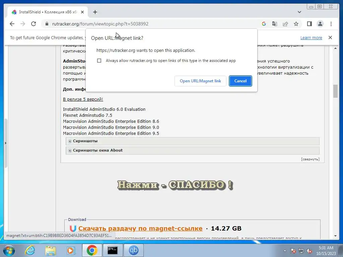Open Chrome side panel
Screen dimensions: 343x257
point(309,24)
